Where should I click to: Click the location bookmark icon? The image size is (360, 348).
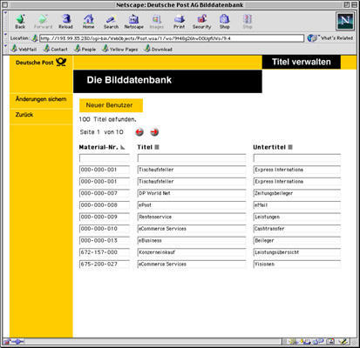[35, 38]
